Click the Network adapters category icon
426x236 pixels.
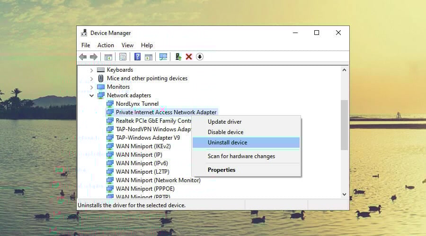click(x=101, y=95)
